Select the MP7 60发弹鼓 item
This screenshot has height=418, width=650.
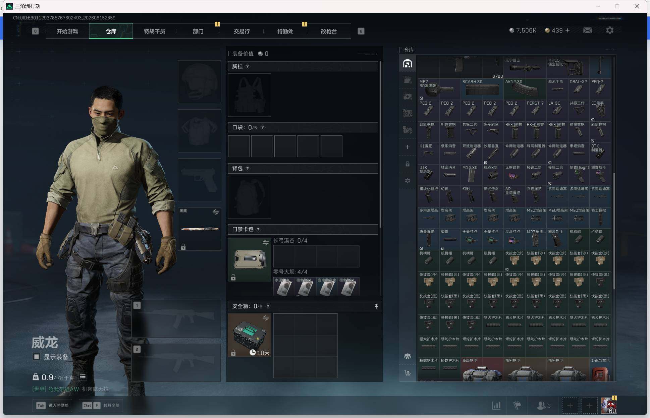439,89
